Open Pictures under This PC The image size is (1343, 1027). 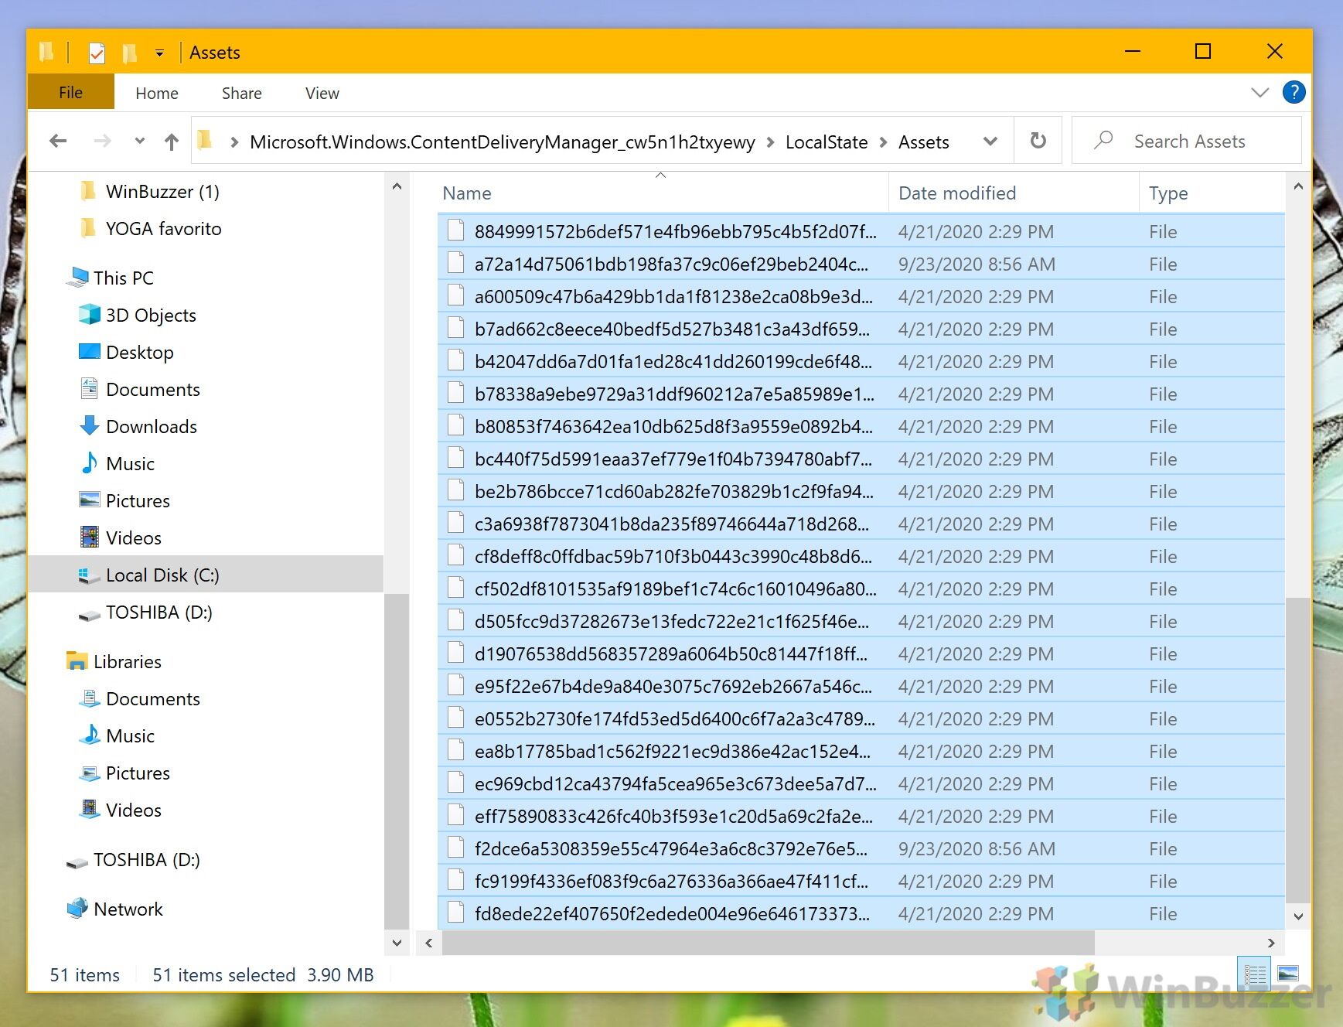138,500
